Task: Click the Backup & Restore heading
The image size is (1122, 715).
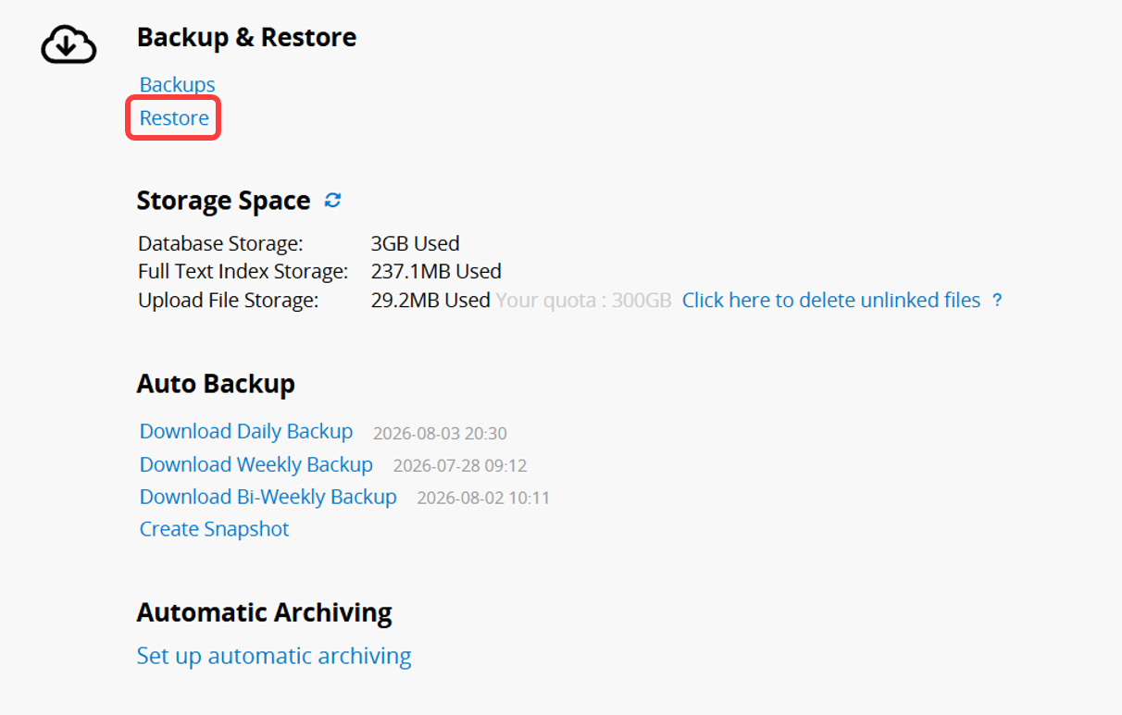Action: [x=246, y=38]
